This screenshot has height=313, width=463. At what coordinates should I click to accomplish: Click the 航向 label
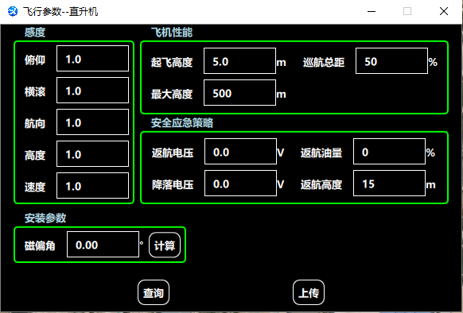(35, 123)
